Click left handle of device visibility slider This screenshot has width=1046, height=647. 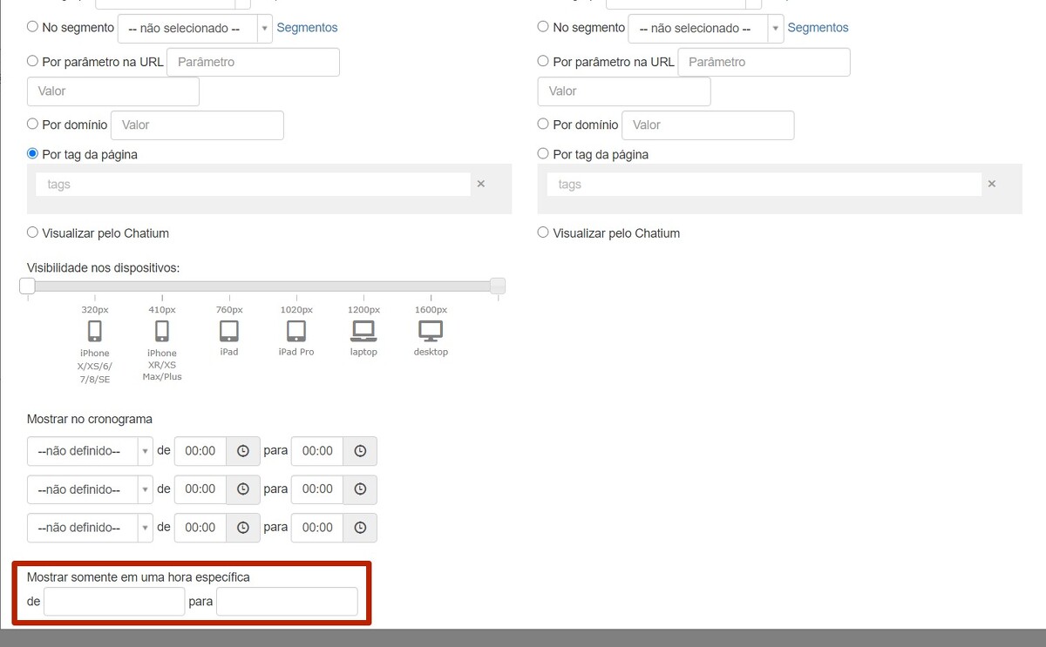coord(28,286)
